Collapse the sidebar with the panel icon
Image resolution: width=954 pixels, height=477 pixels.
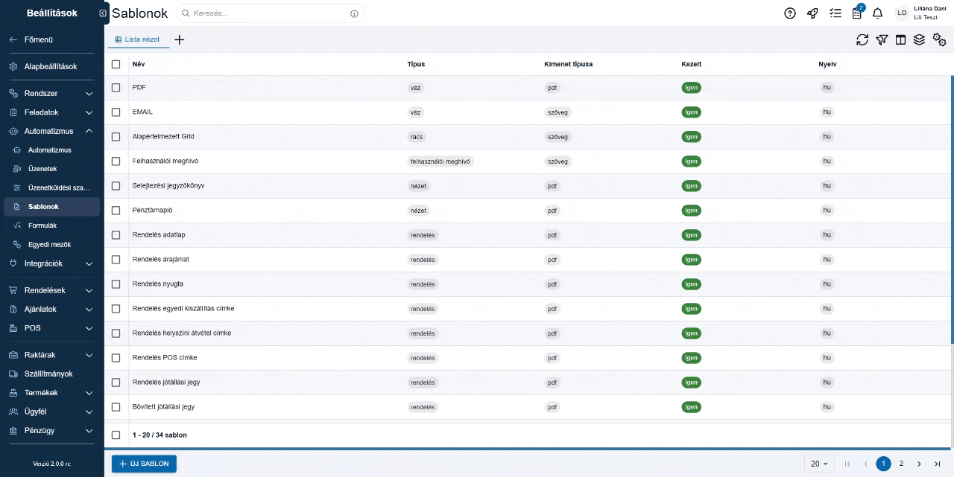click(102, 13)
